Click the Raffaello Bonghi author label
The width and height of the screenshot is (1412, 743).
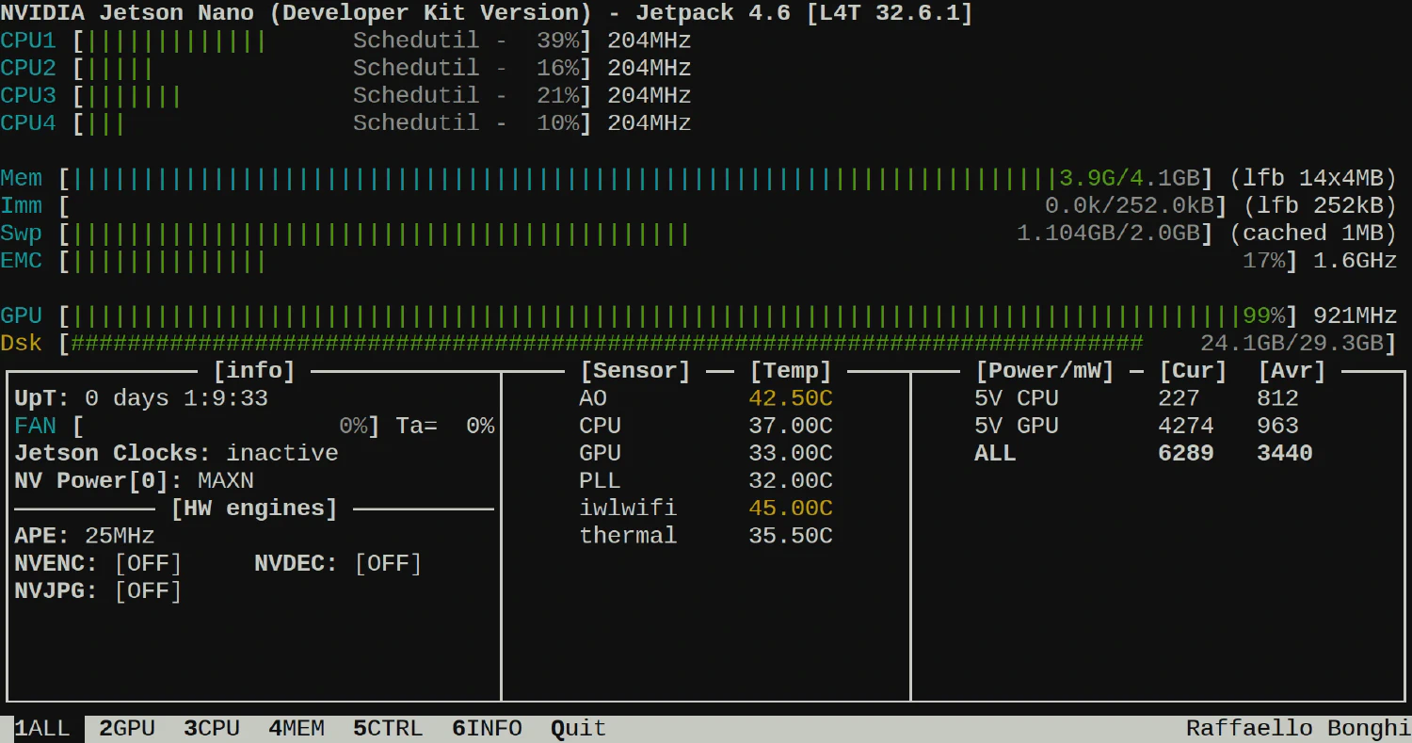click(1297, 729)
